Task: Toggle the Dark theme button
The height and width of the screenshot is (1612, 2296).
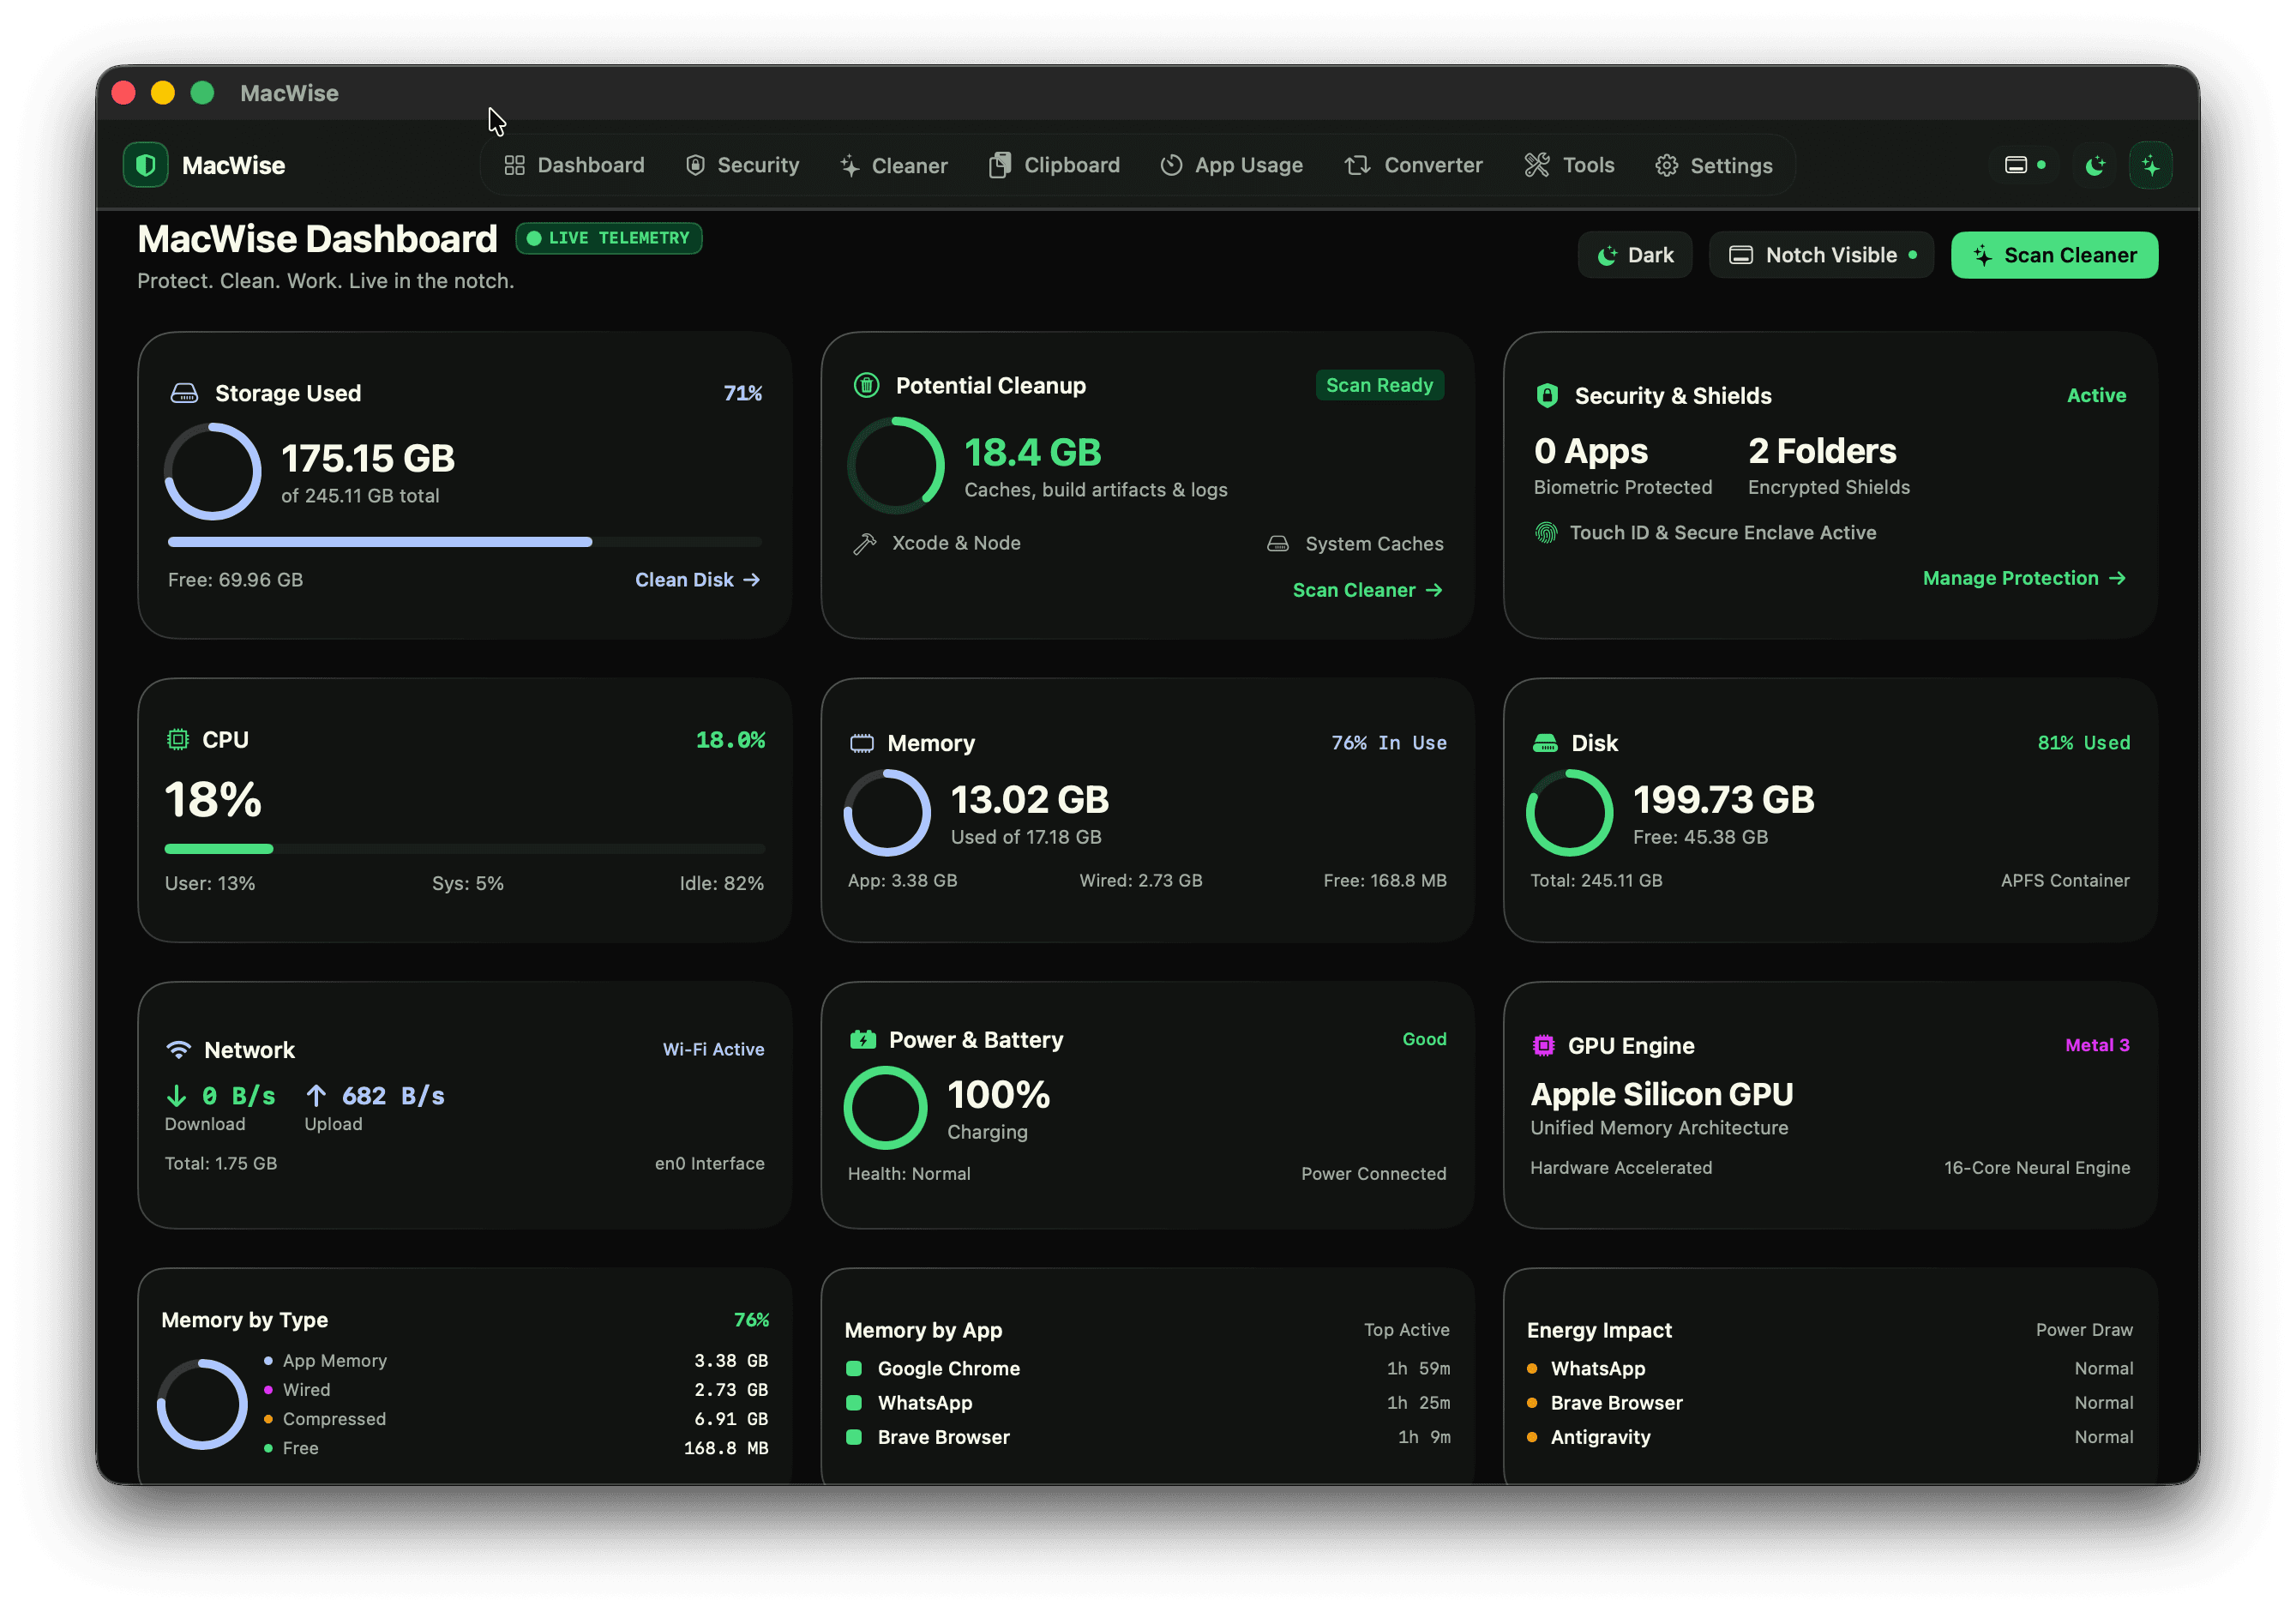Action: click(x=1635, y=255)
